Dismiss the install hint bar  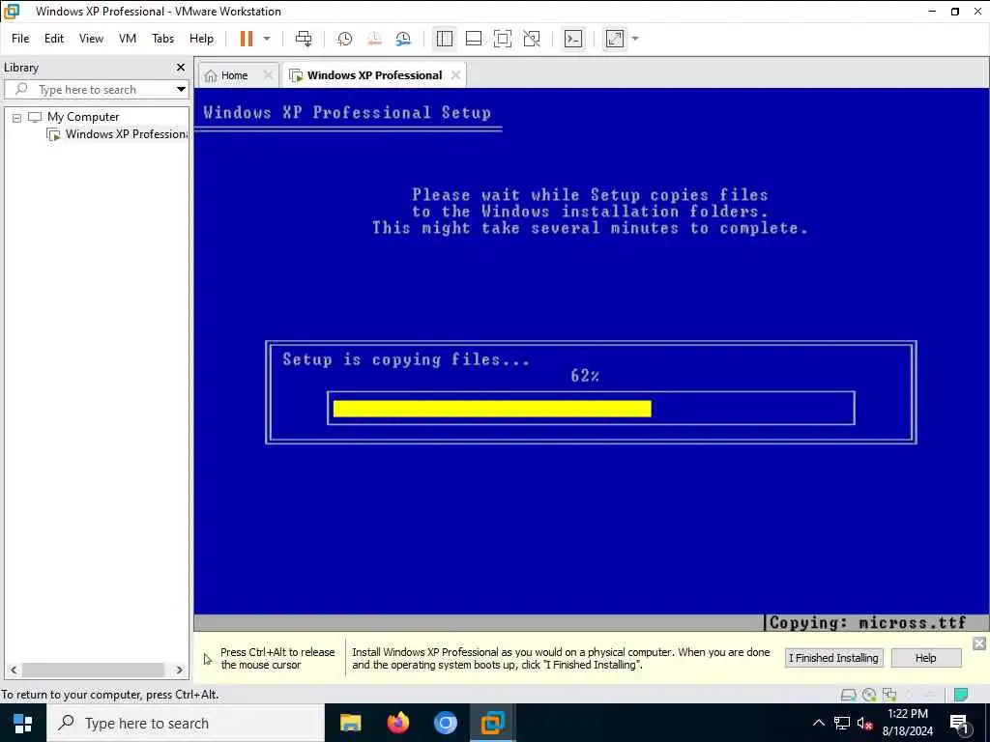pos(979,643)
